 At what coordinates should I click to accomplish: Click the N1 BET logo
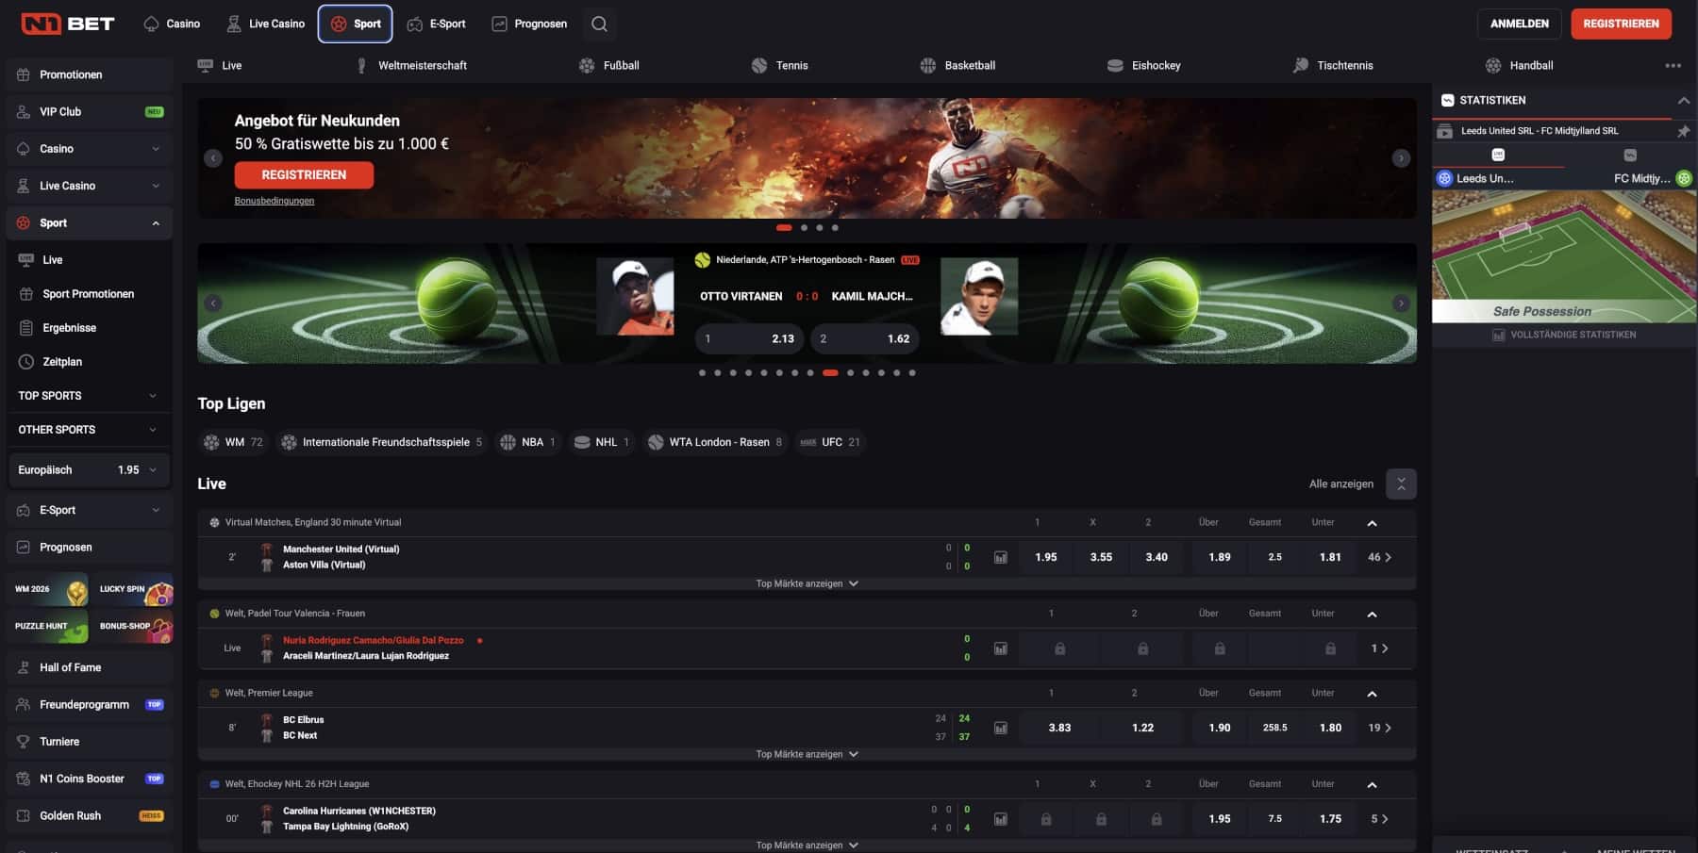coord(68,24)
